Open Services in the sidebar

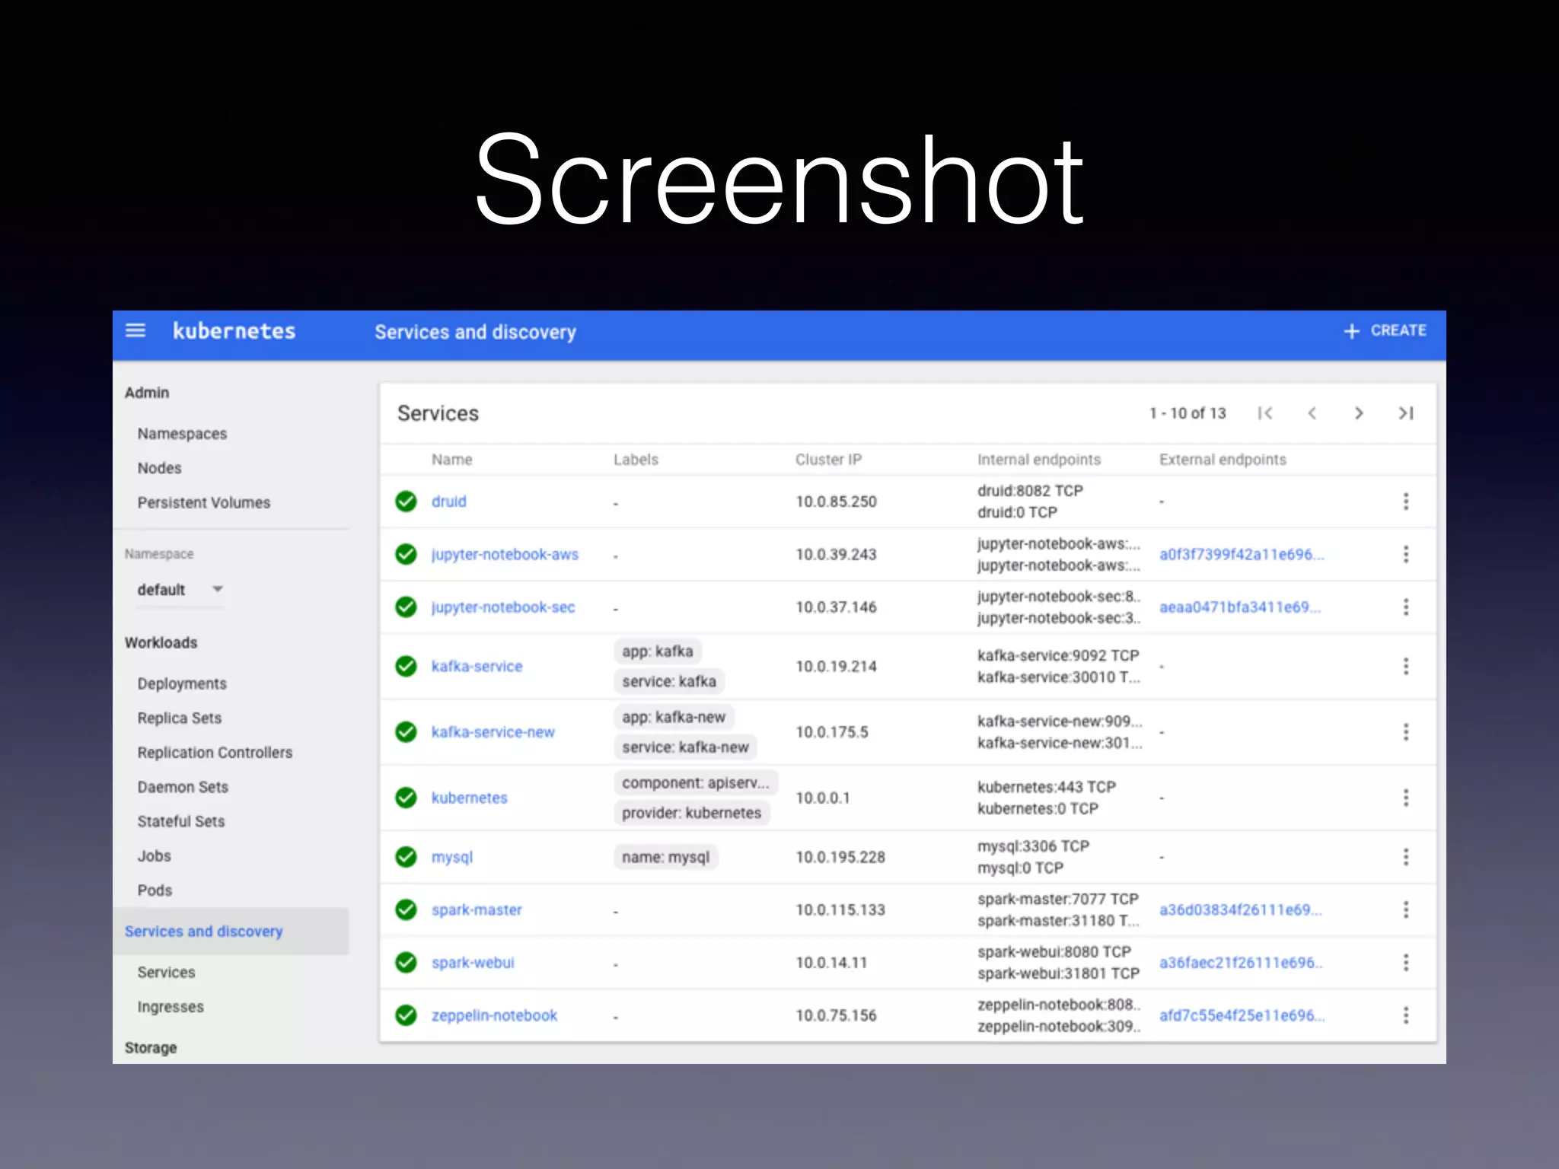coord(166,973)
